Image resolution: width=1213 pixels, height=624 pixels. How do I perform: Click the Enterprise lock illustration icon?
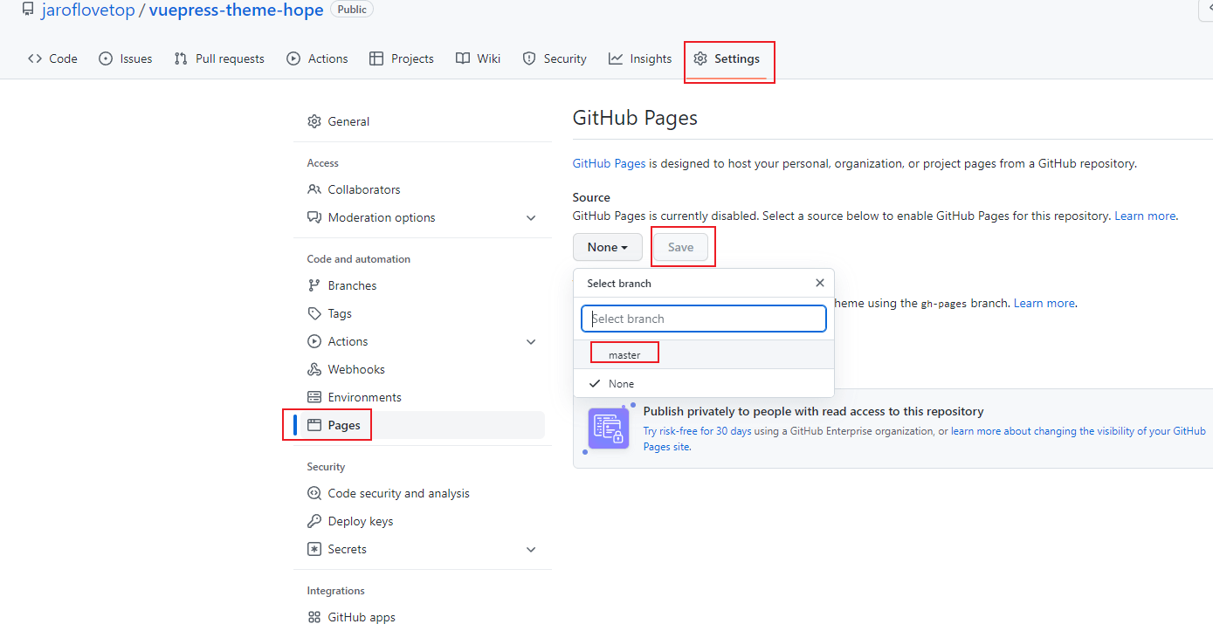click(609, 428)
